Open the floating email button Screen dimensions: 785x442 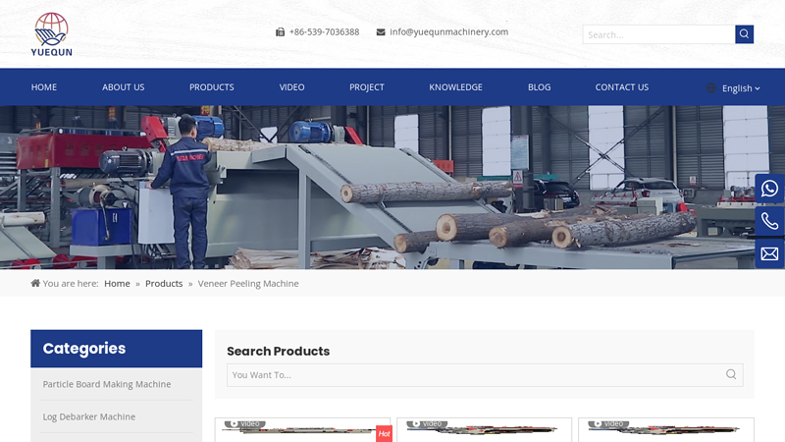tap(769, 253)
